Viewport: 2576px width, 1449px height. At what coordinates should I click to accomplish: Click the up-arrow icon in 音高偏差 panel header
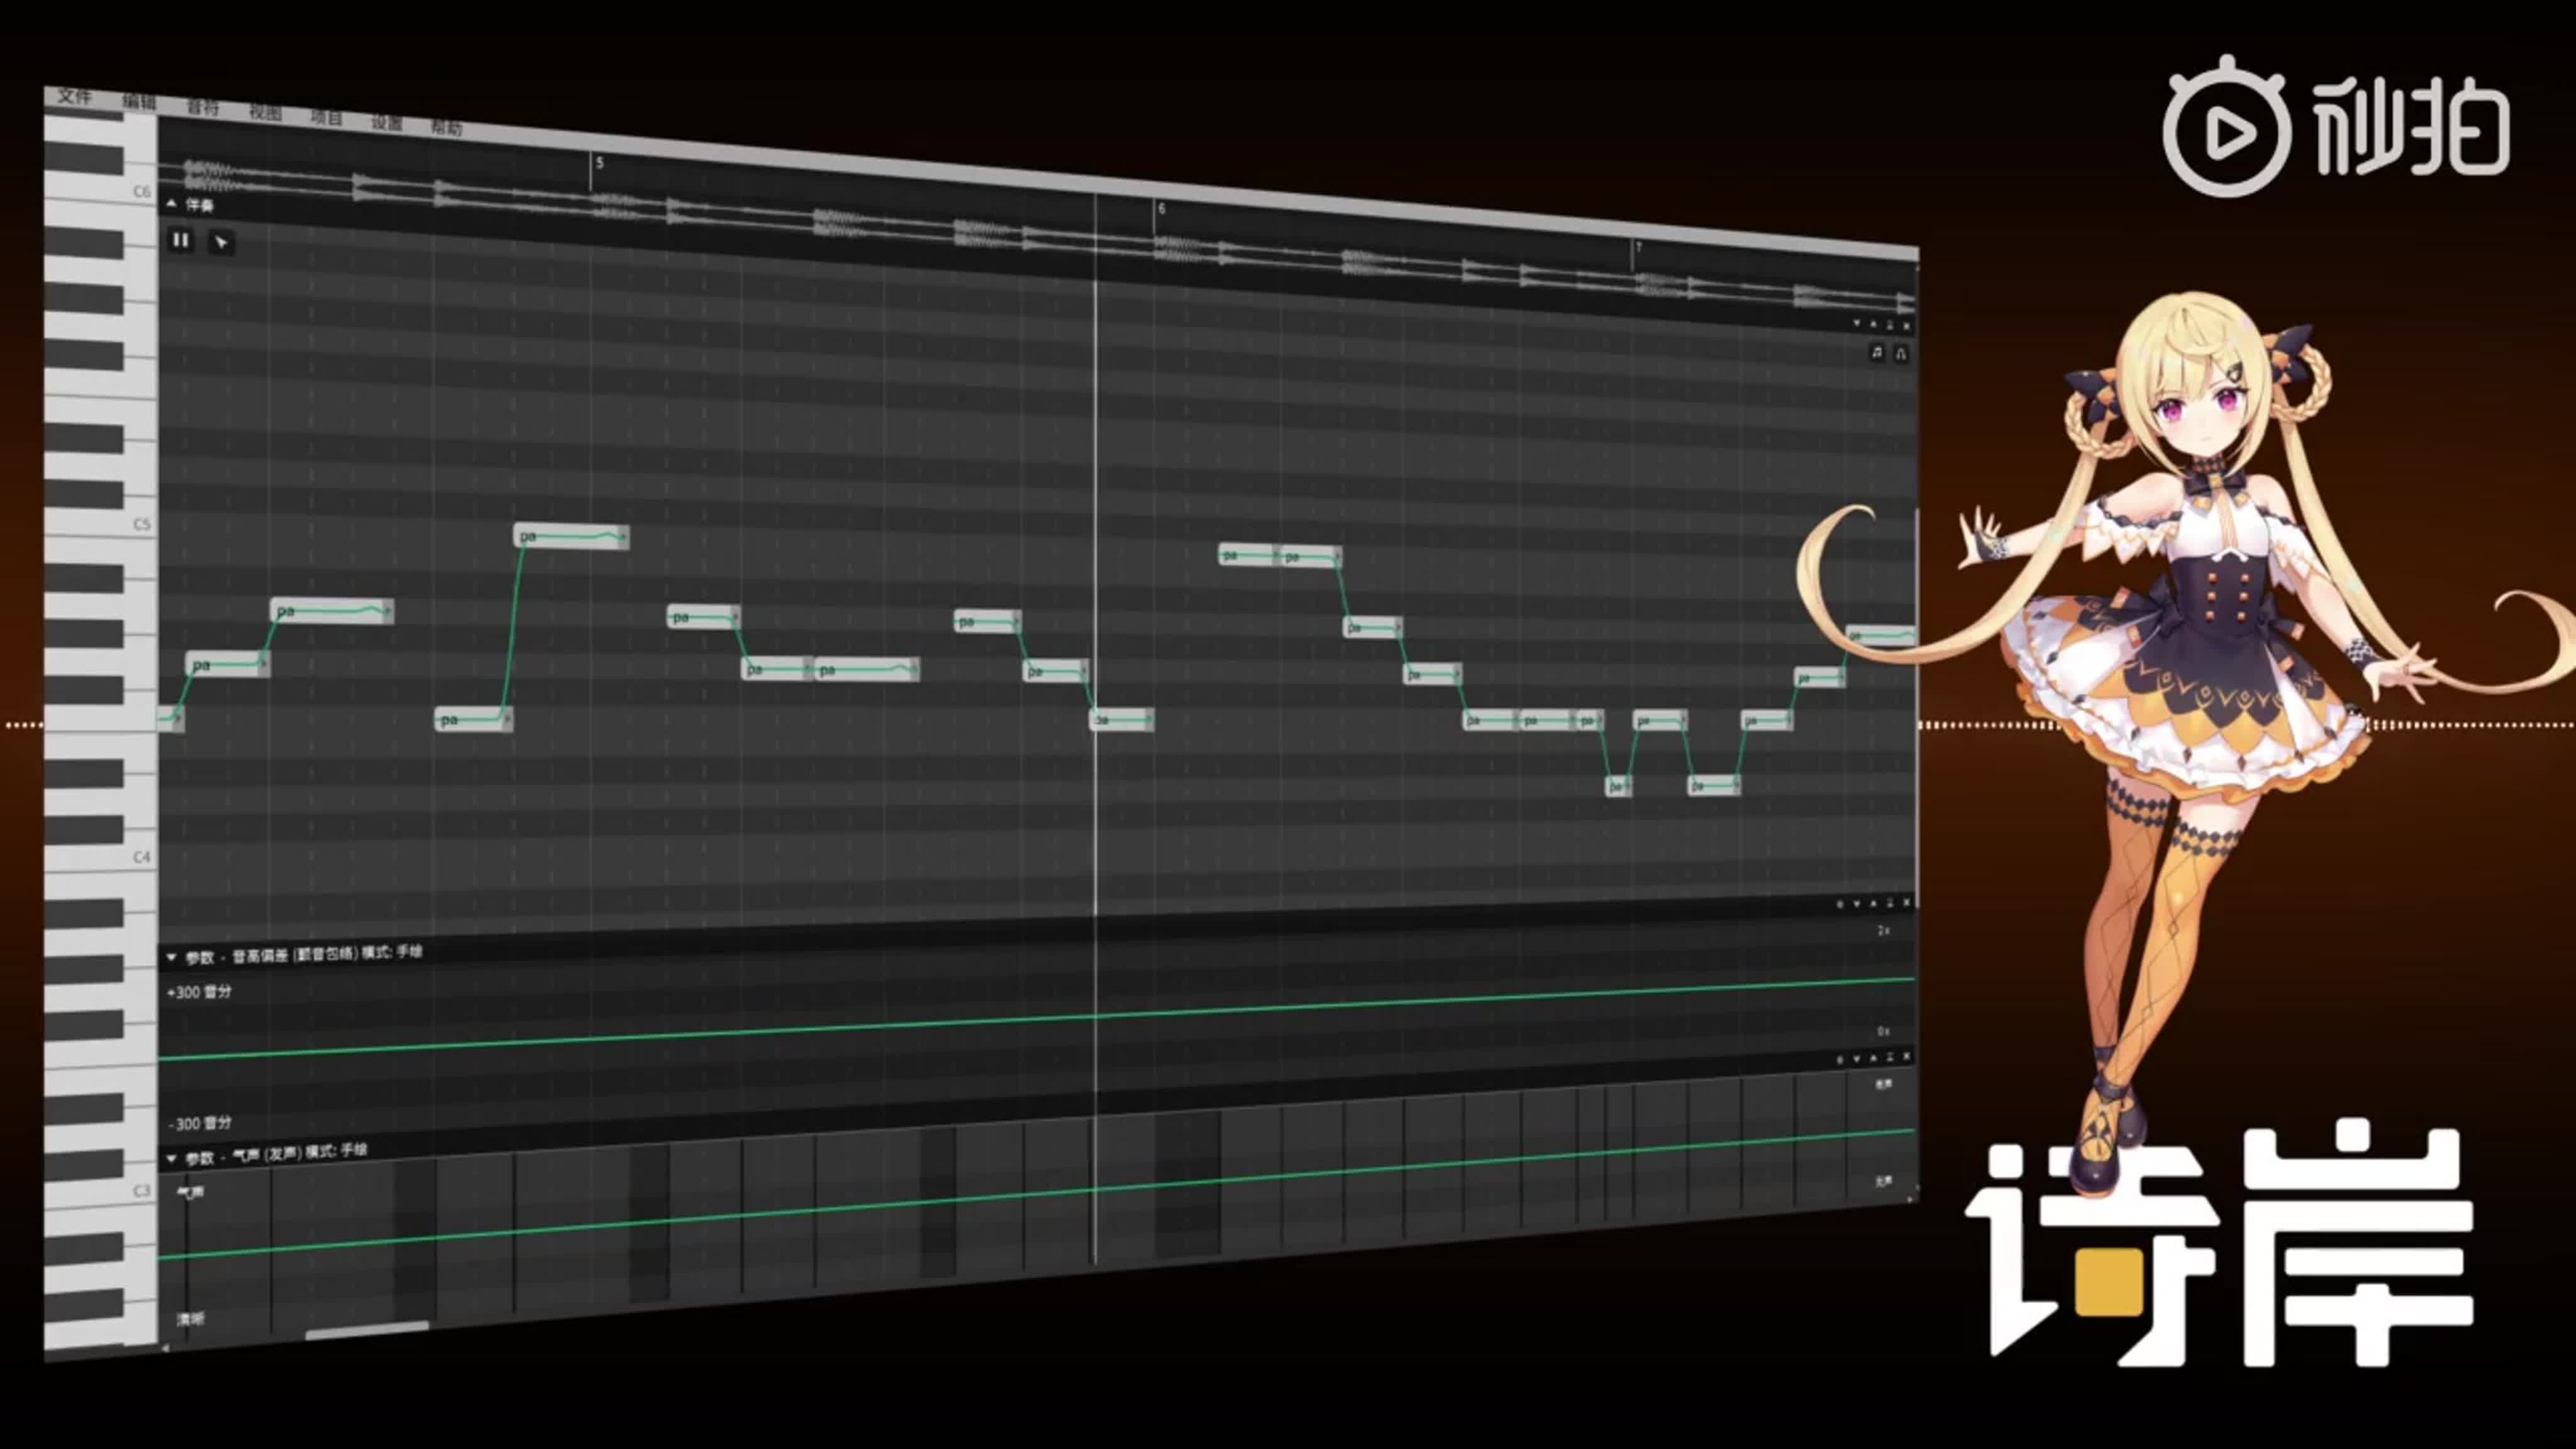click(x=1873, y=903)
